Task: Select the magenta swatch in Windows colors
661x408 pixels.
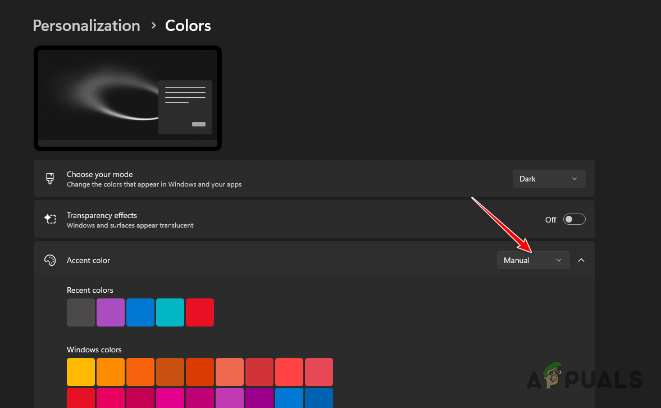Action: click(170, 399)
